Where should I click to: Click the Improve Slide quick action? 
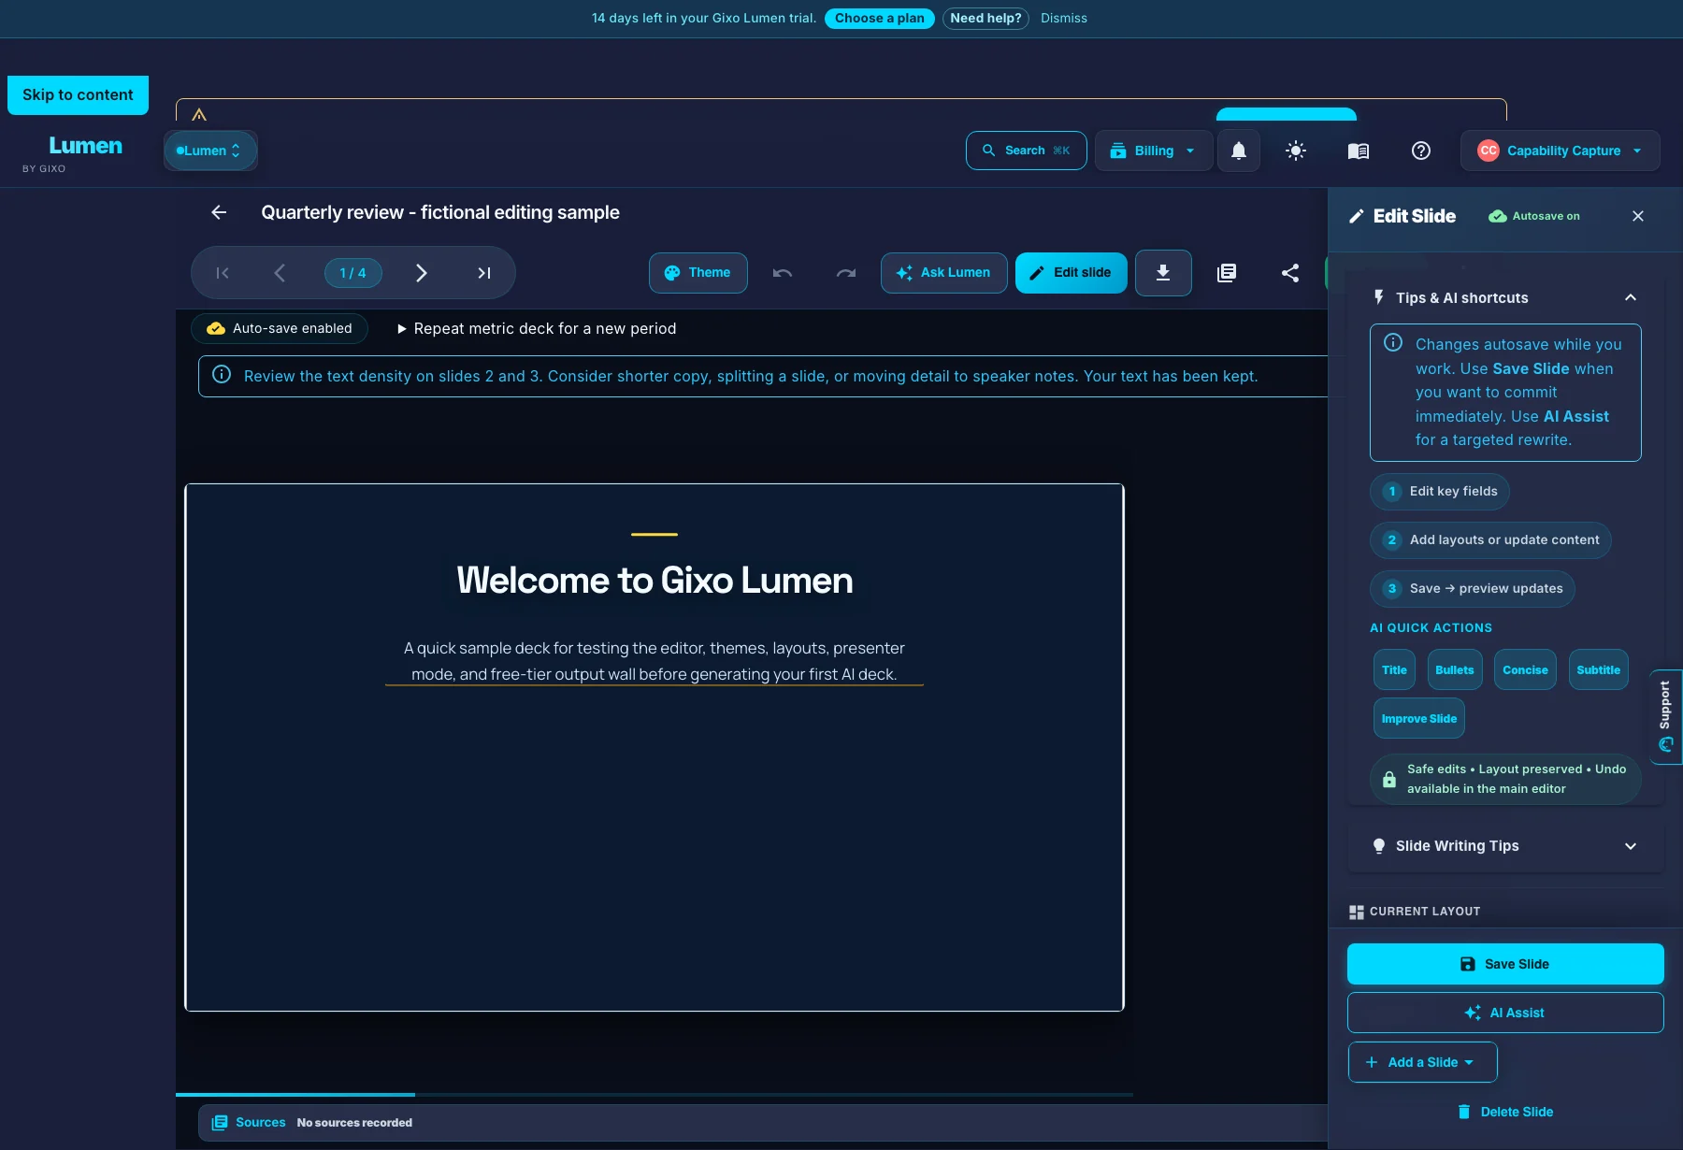[x=1419, y=718]
